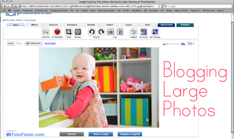Open the Adjust sliders tool
This screenshot has width=234, height=139.
(134, 32)
